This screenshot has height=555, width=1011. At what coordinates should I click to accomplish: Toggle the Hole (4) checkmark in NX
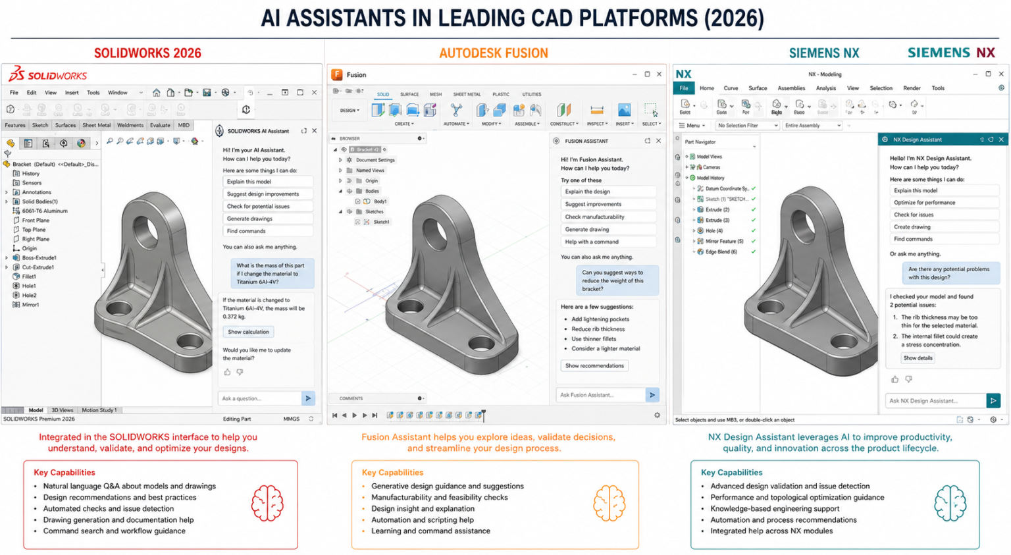pyautogui.click(x=754, y=231)
